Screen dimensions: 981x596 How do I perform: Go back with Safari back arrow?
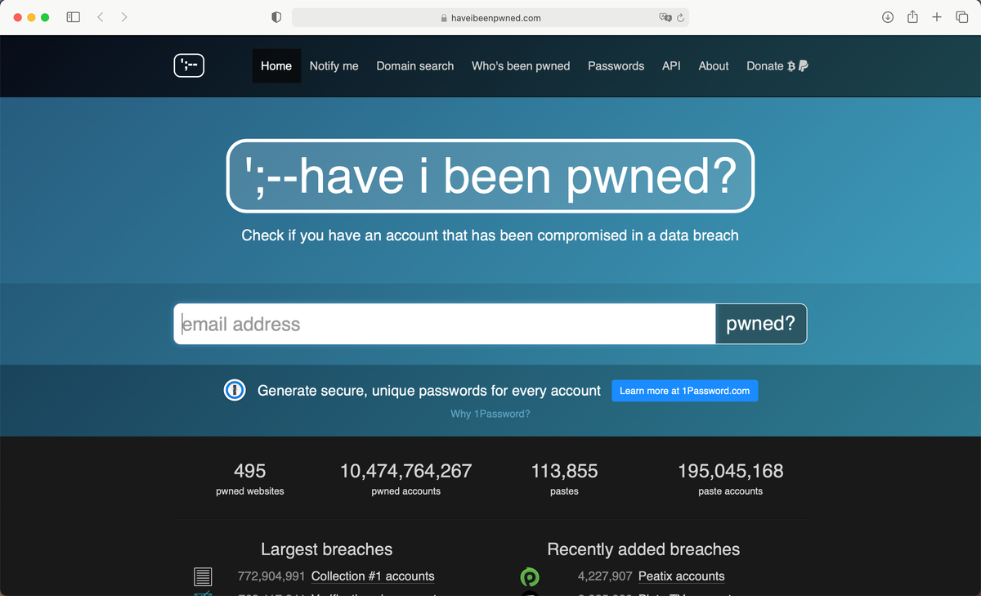(x=100, y=17)
